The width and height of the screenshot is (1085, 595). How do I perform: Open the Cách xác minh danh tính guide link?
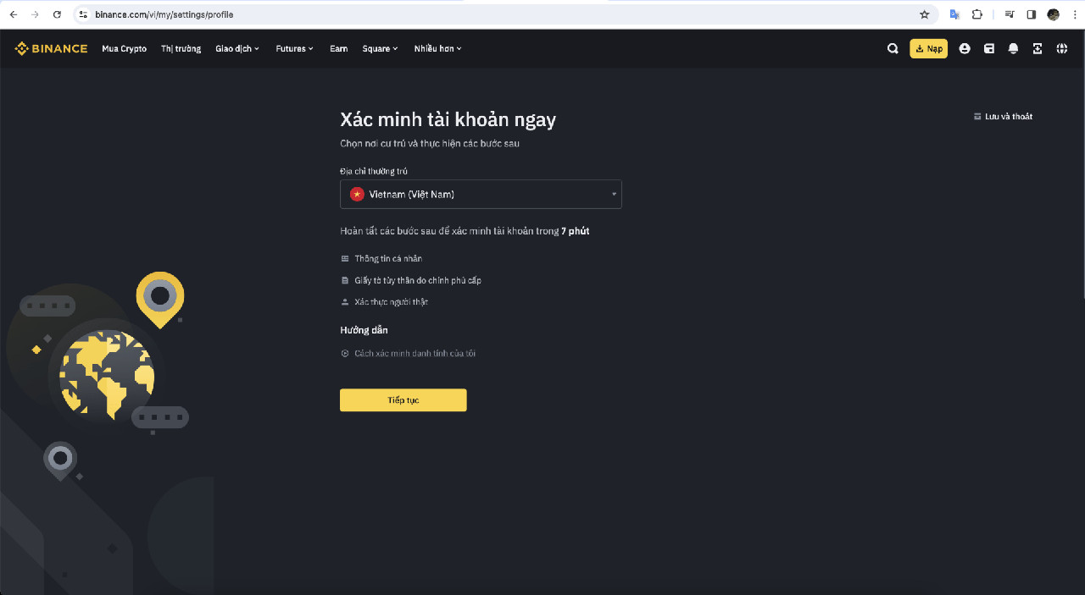[x=415, y=353]
